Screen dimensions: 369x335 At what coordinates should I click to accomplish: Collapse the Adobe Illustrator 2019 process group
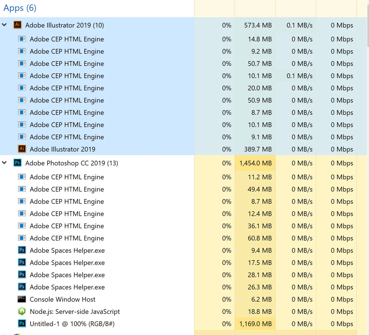4,25
